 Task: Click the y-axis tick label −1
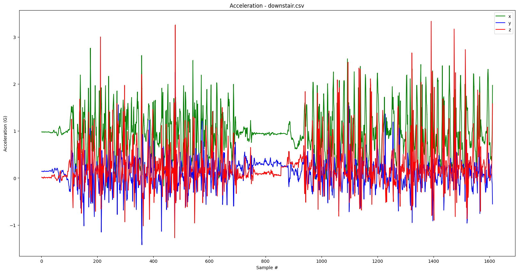13,225
